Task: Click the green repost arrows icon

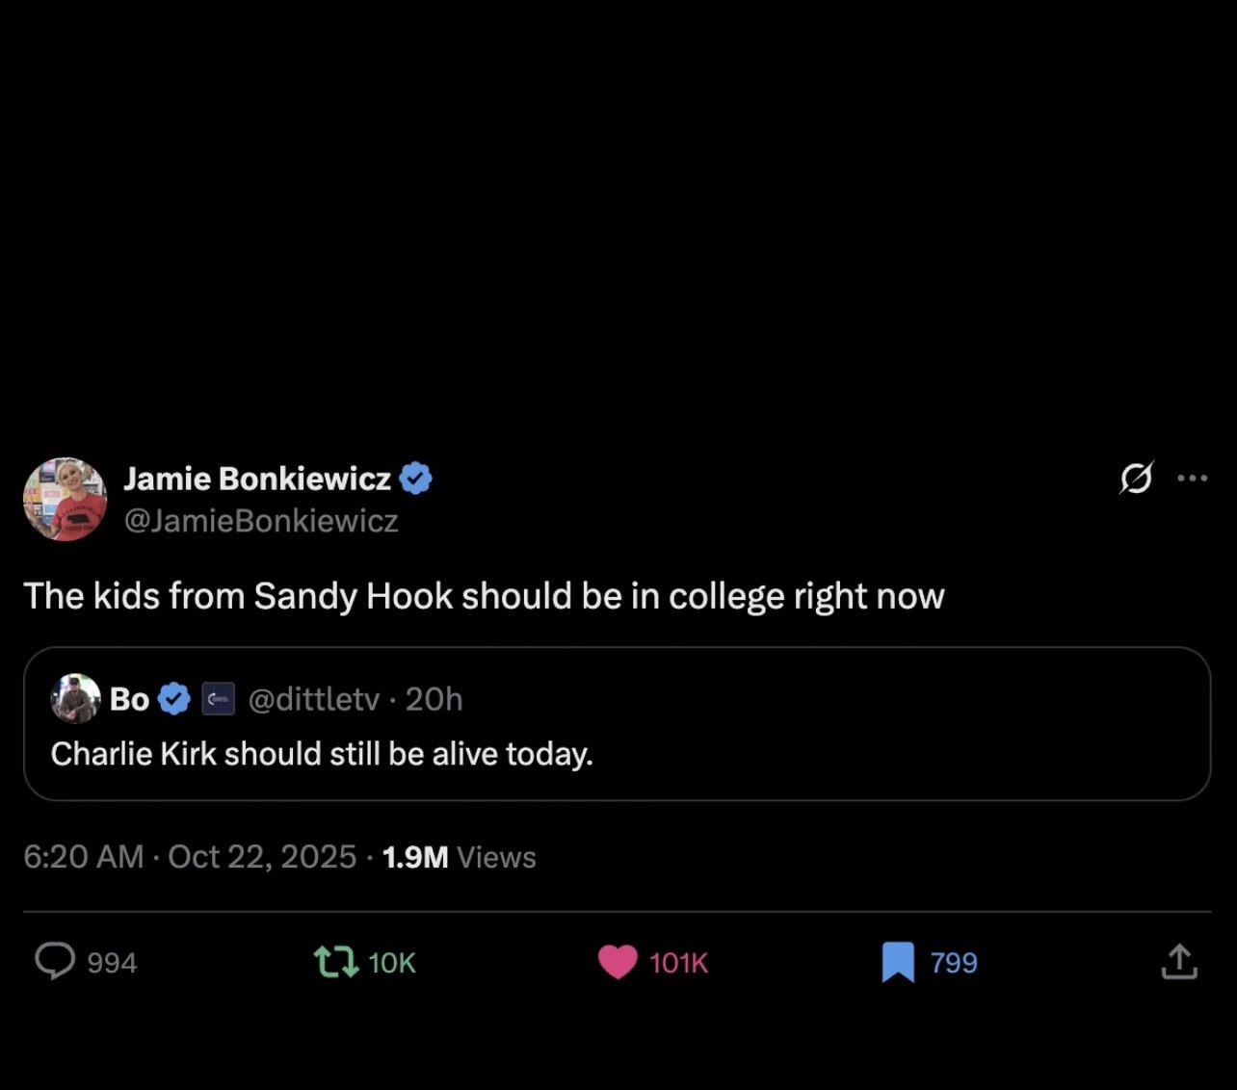Action: (336, 961)
